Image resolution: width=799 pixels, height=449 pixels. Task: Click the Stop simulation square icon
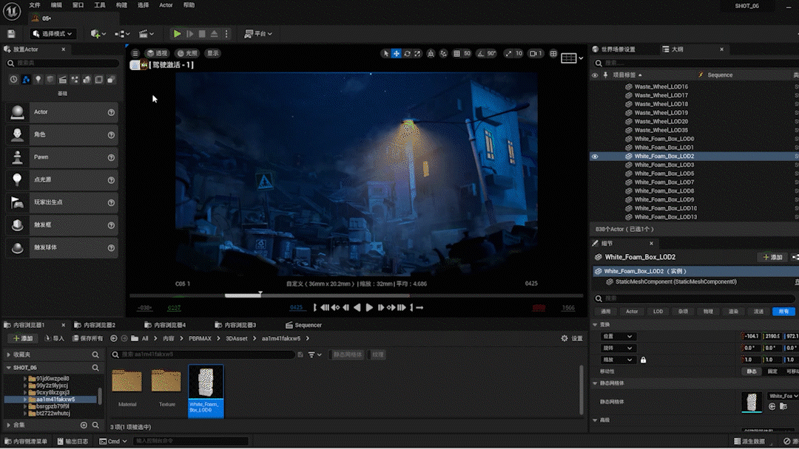click(202, 34)
